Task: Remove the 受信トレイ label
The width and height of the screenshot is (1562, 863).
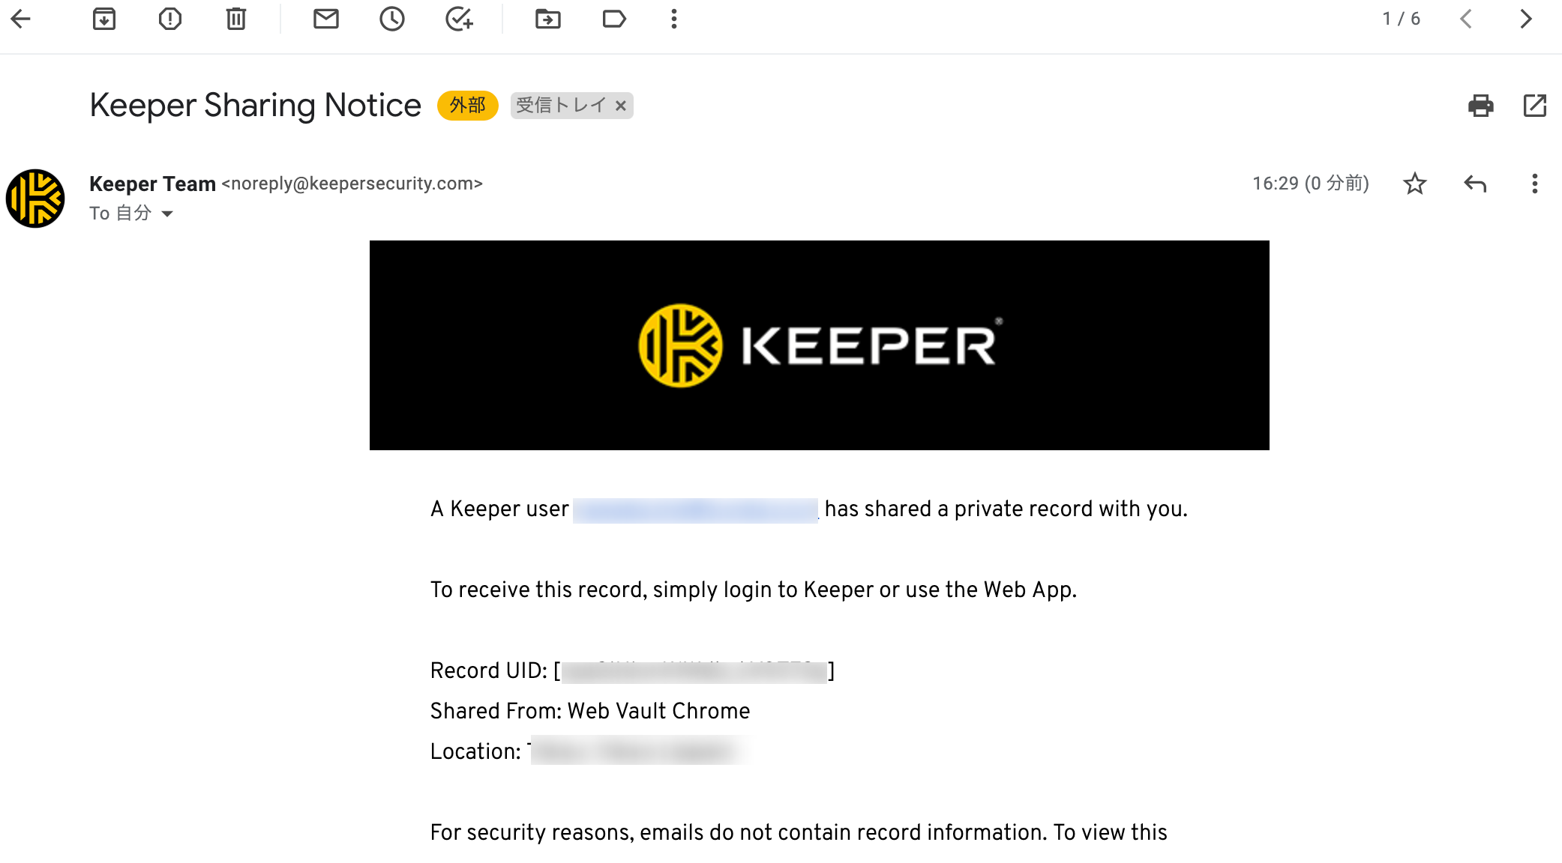Action: coord(621,106)
